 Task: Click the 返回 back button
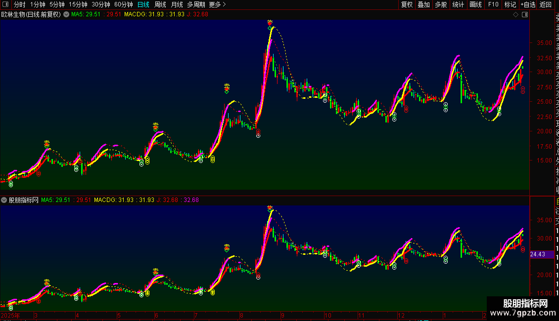point(546,4)
